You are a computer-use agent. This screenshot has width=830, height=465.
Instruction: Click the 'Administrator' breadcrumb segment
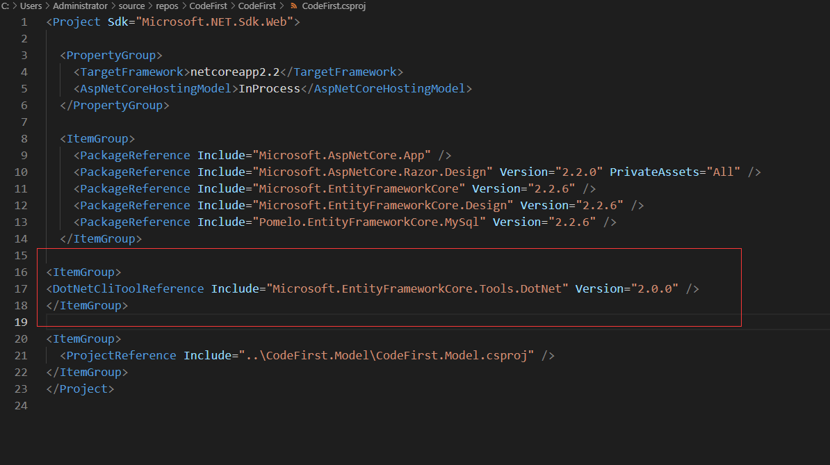pos(80,6)
